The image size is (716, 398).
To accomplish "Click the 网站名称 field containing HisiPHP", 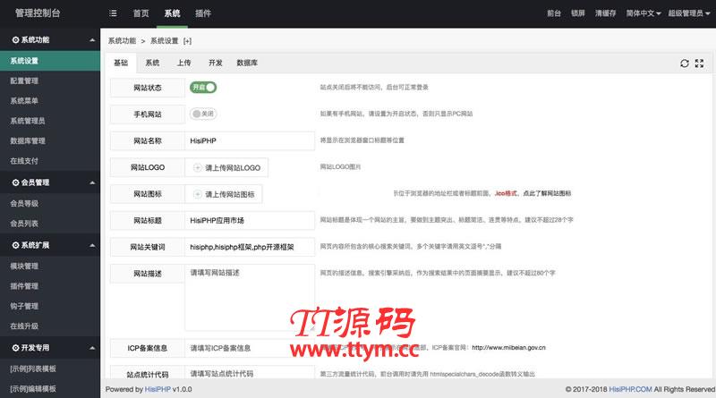I will pos(250,141).
